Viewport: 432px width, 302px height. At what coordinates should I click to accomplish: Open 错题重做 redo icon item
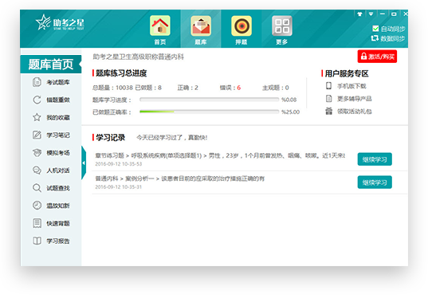51,100
